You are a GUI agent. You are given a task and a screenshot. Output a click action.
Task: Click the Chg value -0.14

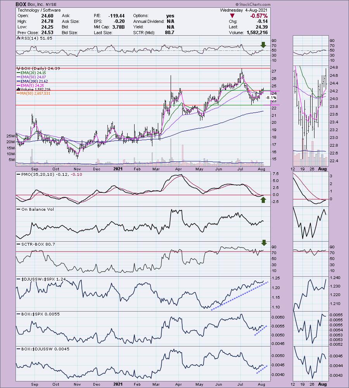(x=262, y=21)
